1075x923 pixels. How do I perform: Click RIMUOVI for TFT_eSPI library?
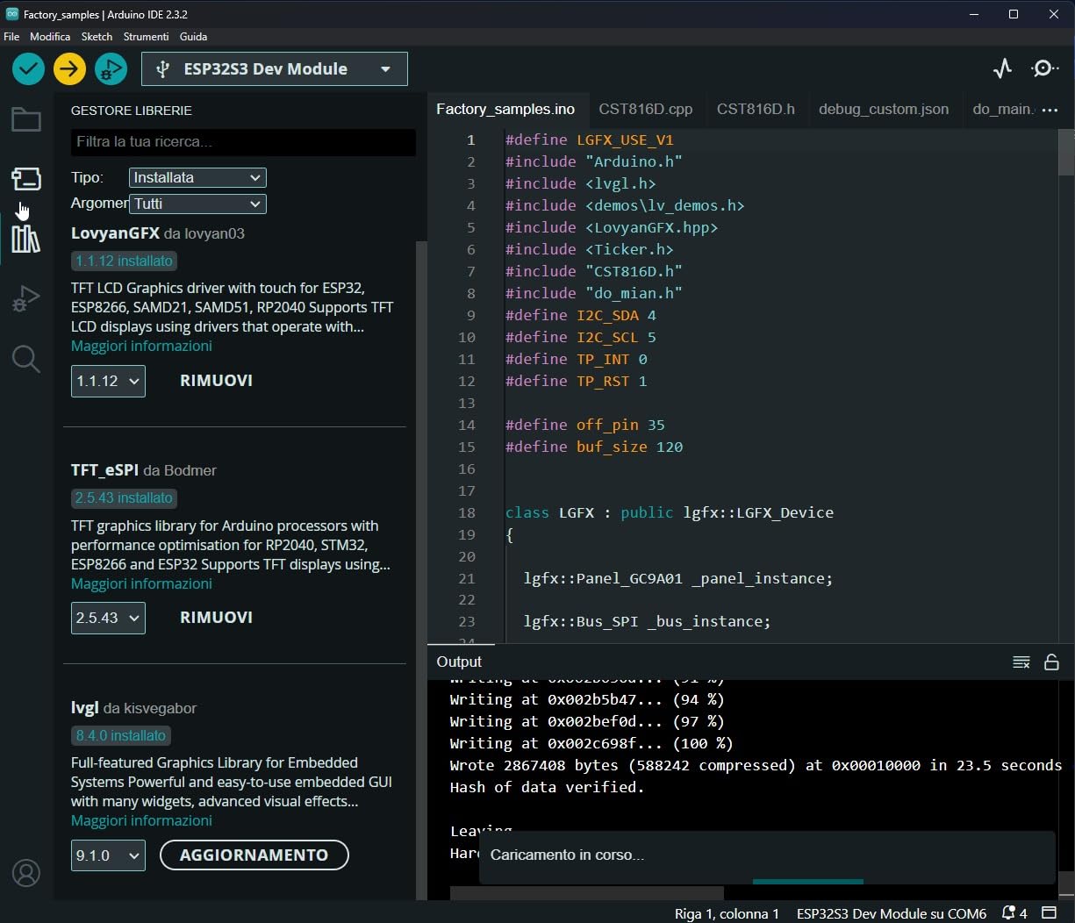216,618
